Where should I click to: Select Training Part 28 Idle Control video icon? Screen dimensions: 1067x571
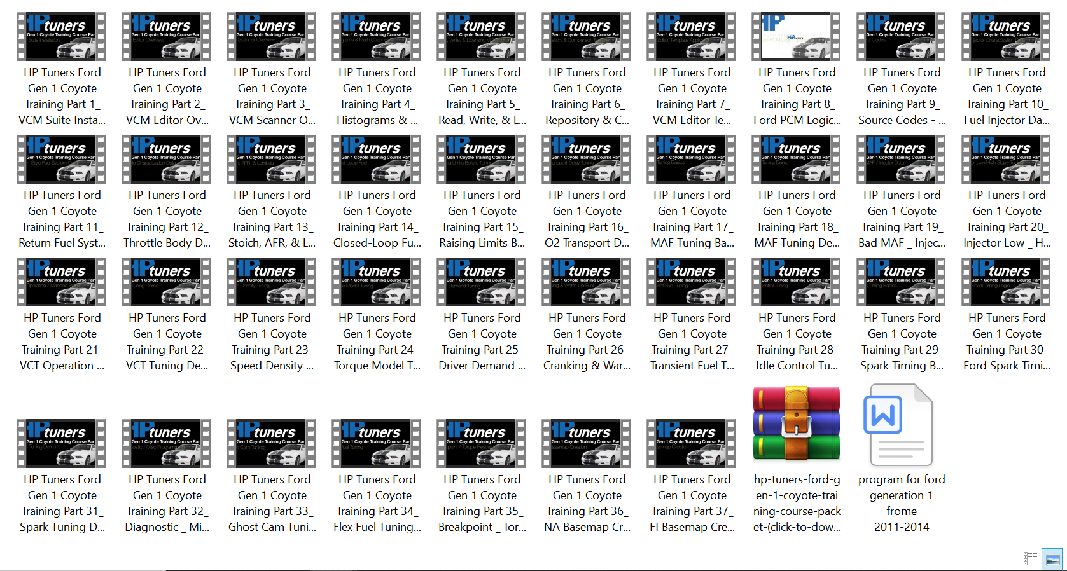tap(797, 282)
